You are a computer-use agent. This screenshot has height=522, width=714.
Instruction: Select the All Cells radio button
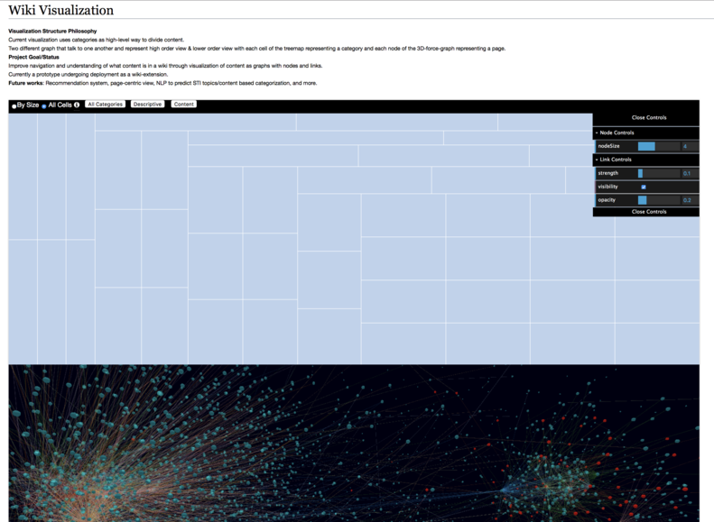pyautogui.click(x=44, y=106)
